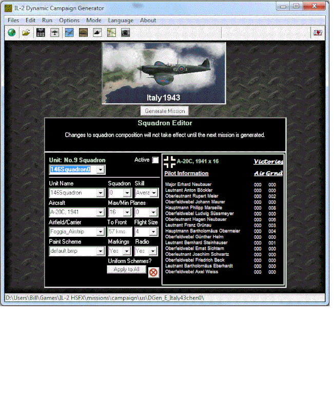Image resolution: width=334 pixels, height=411 pixels.
Task: Click the brown tank toolbar icon
Action: 83,33
